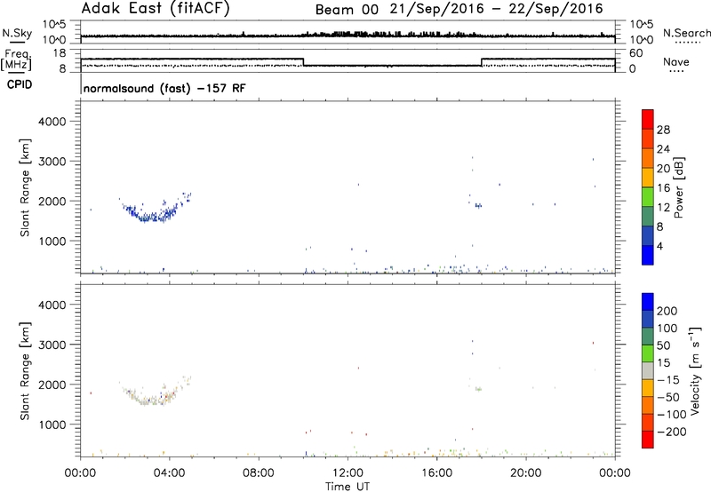Click the power panel 'Slant Range [km]' label
Viewport: 711px width, 492px height.
point(25,187)
